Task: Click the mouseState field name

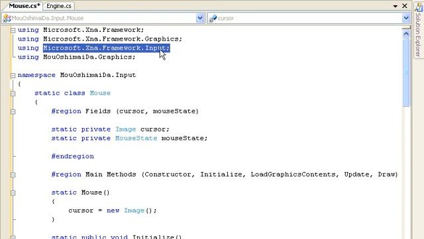Action: pos(183,138)
